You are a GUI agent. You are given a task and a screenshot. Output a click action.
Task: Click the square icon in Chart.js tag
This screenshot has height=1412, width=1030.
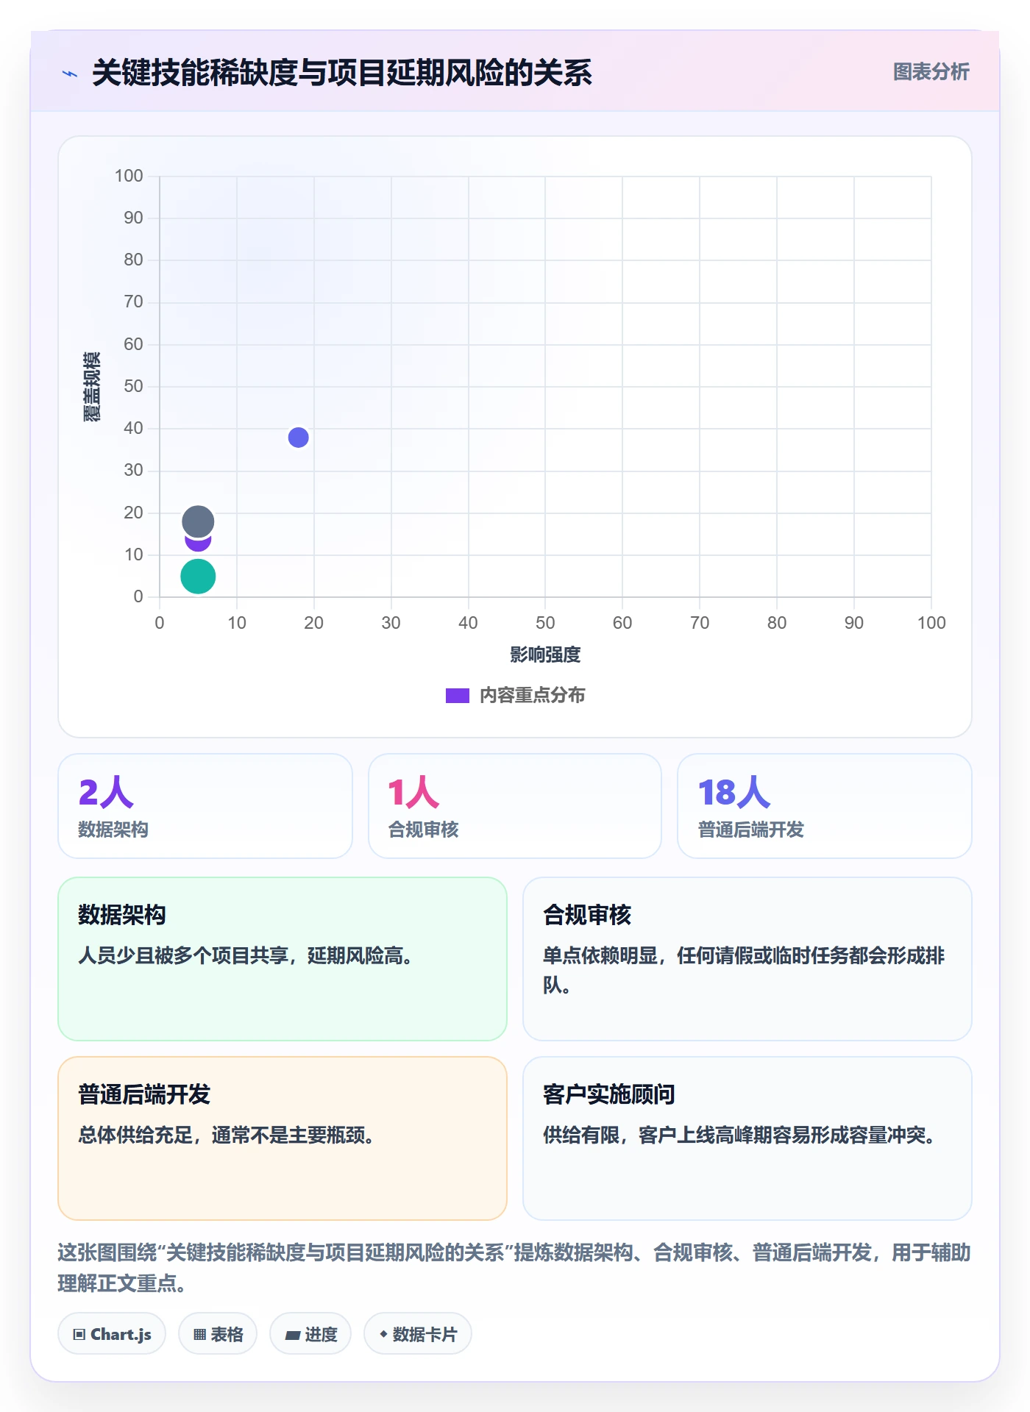(x=79, y=1335)
